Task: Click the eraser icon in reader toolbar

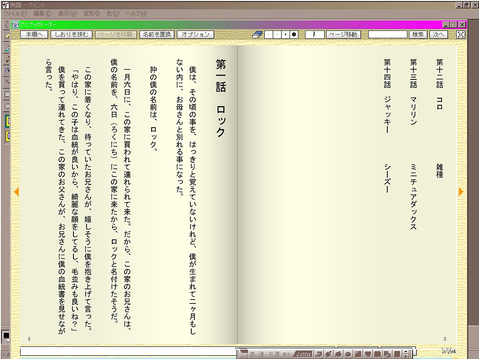Action: (257, 35)
